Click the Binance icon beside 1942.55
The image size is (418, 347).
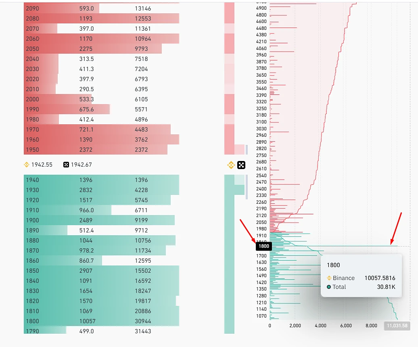coord(27,165)
